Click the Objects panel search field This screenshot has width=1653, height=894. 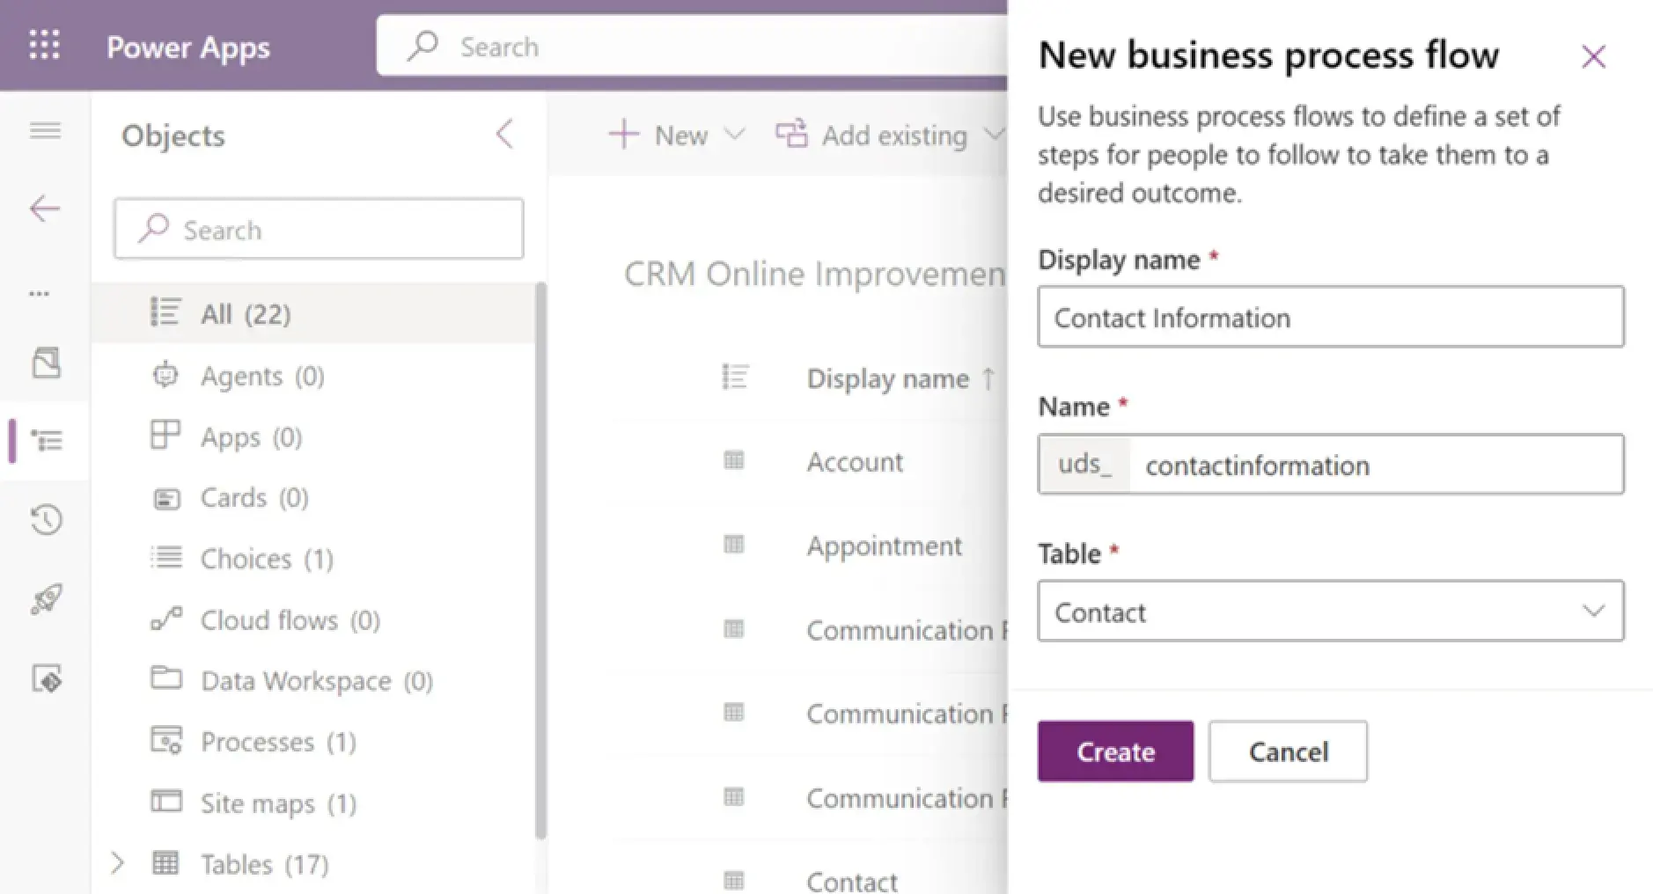pyautogui.click(x=319, y=229)
